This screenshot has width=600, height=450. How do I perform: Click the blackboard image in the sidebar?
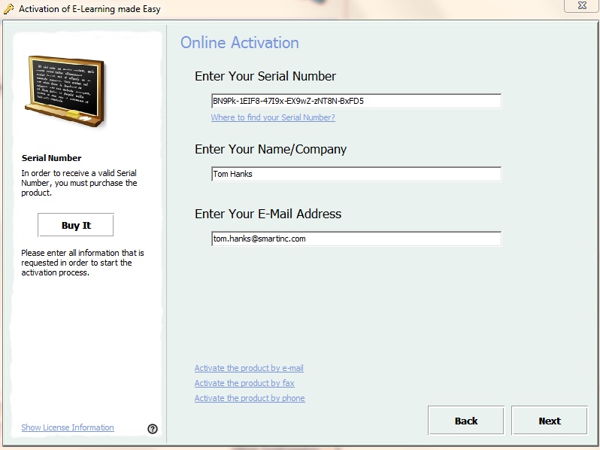[x=64, y=90]
